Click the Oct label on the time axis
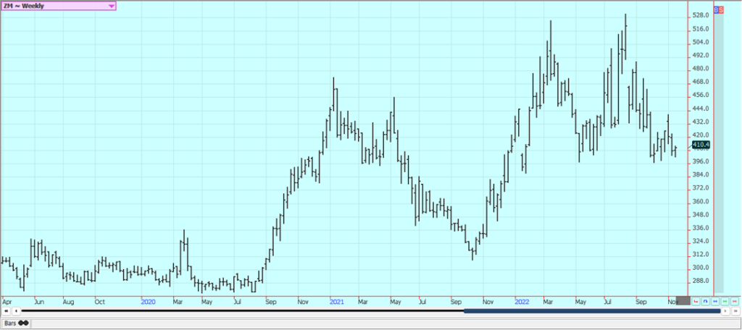 click(100, 301)
